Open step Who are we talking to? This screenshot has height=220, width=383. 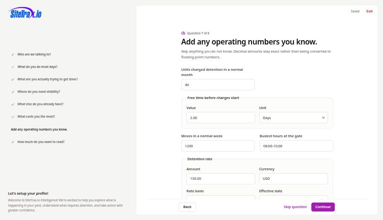click(34, 54)
